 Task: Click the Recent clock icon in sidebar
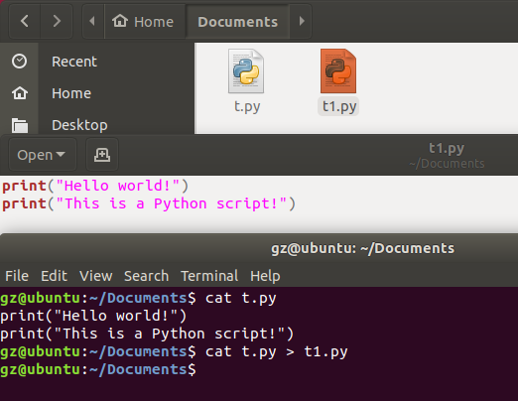pyautogui.click(x=19, y=62)
